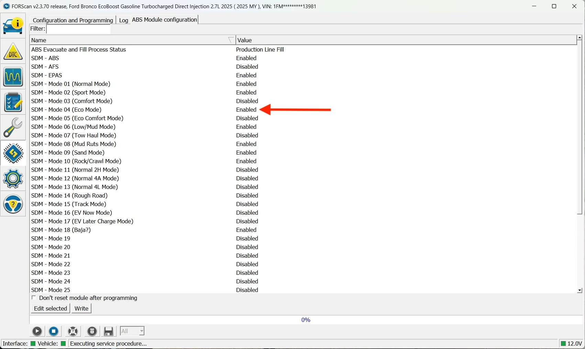Click Disabled value for Mode 25
Screen dimensions: 585x349
pyautogui.click(x=247, y=290)
